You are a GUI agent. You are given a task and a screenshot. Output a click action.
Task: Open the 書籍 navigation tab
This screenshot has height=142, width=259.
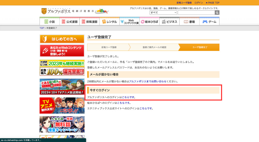pos(189,22)
